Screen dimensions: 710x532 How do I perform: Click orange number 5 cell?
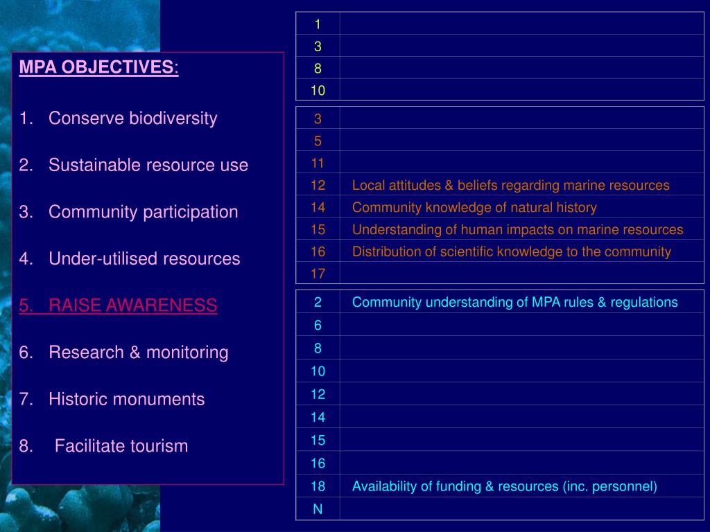click(318, 141)
